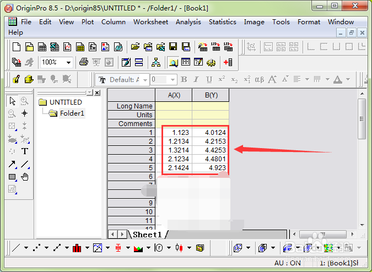Open the Default font dropdown
This screenshot has width=372, height=272.
tap(145, 80)
